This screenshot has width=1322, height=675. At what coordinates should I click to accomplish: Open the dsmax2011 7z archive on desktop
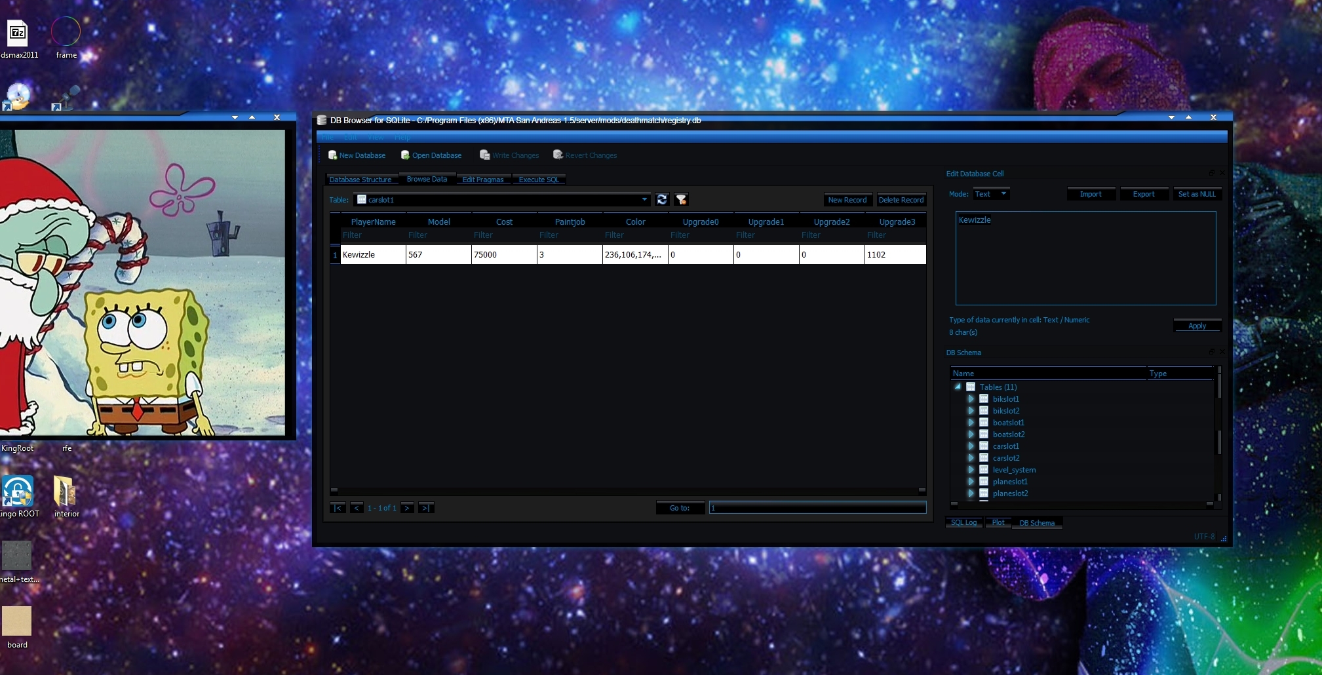18,39
